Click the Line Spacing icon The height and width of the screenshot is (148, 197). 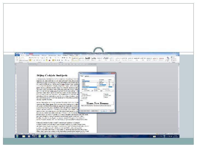click(x=62, y=60)
